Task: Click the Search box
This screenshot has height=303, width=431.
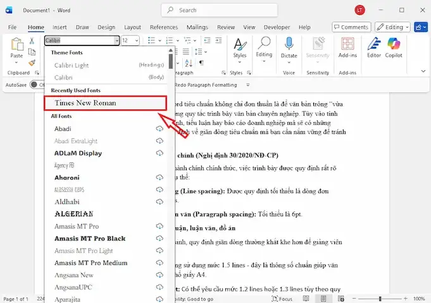Action: click(x=220, y=11)
